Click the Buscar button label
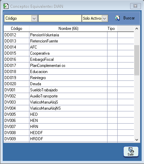144x164 pixels. tap(129, 18)
